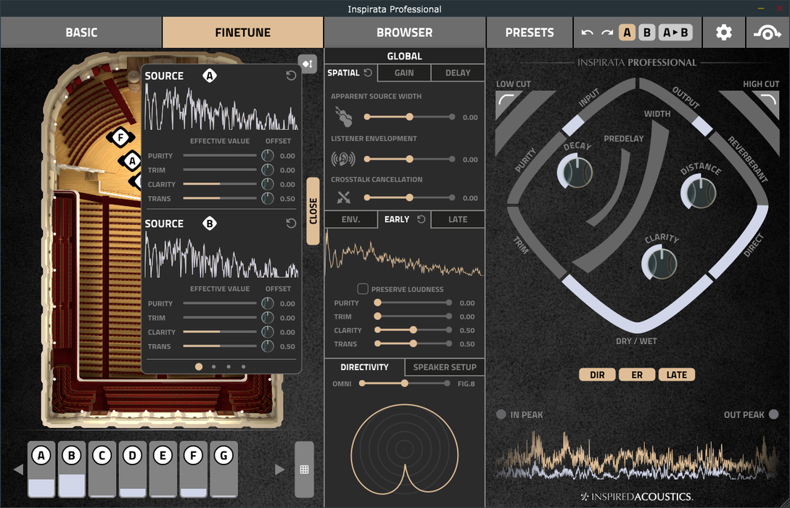Enable Preserve Loudness checkbox
Viewport: 790px width, 508px height.
point(363,289)
